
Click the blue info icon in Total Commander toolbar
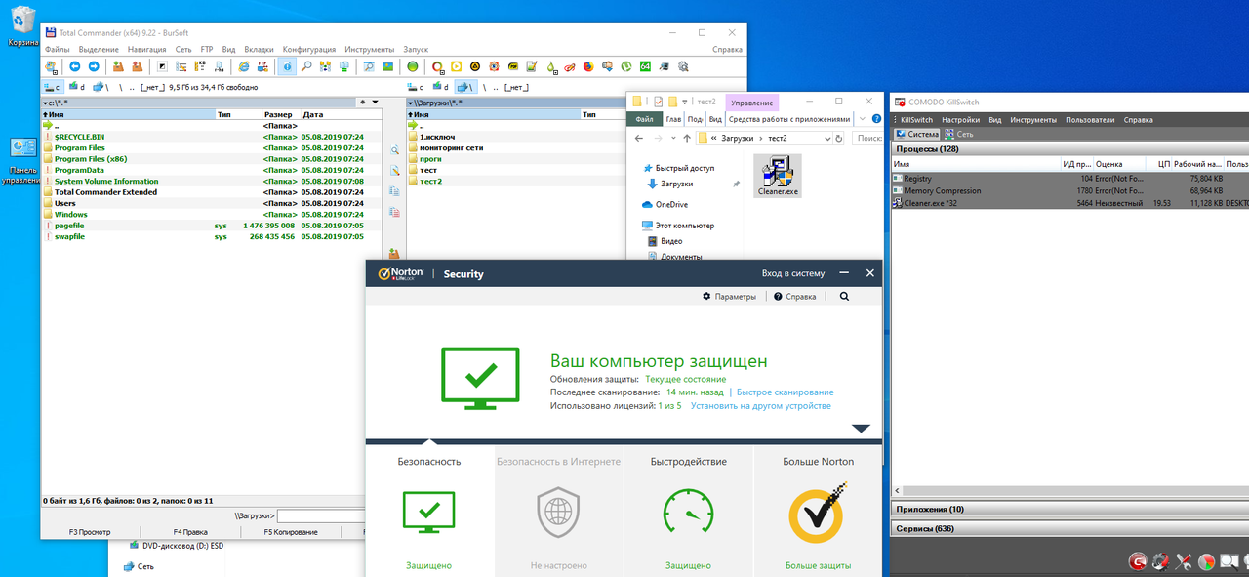tap(288, 66)
